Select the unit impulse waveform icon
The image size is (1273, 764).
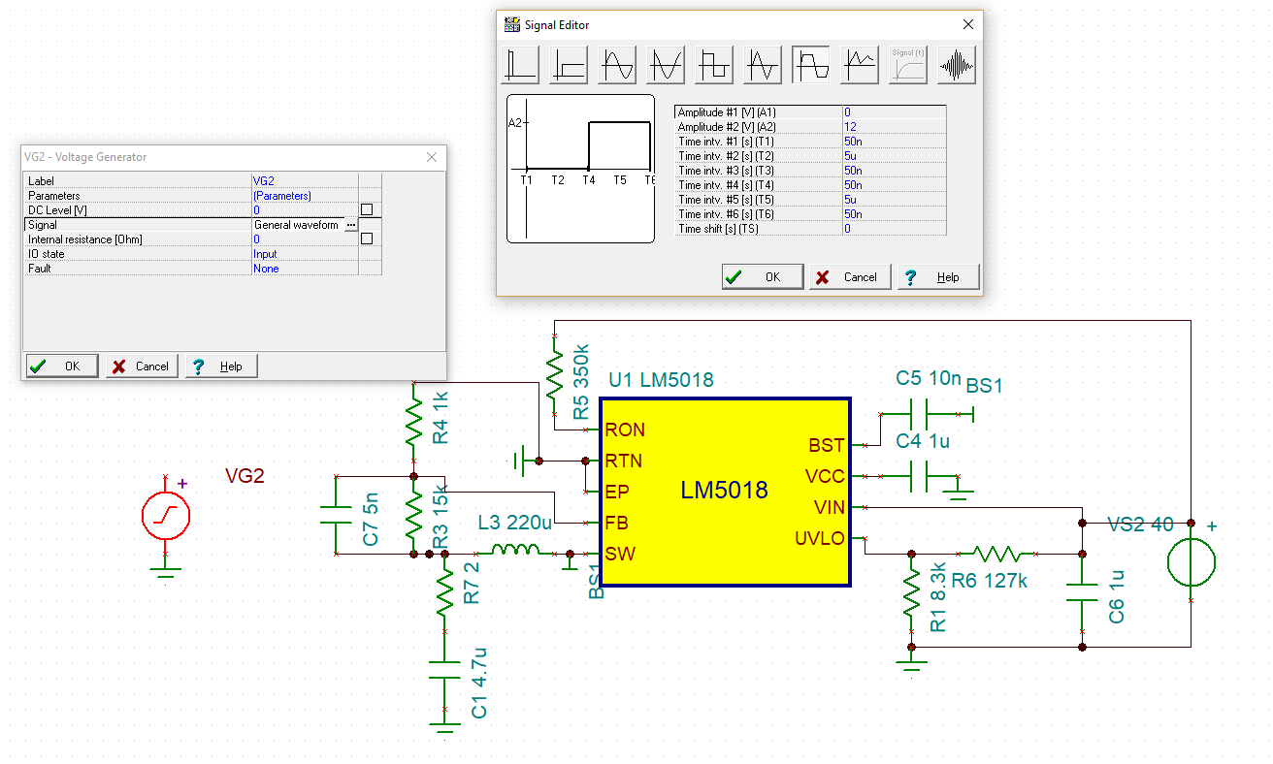(520, 65)
